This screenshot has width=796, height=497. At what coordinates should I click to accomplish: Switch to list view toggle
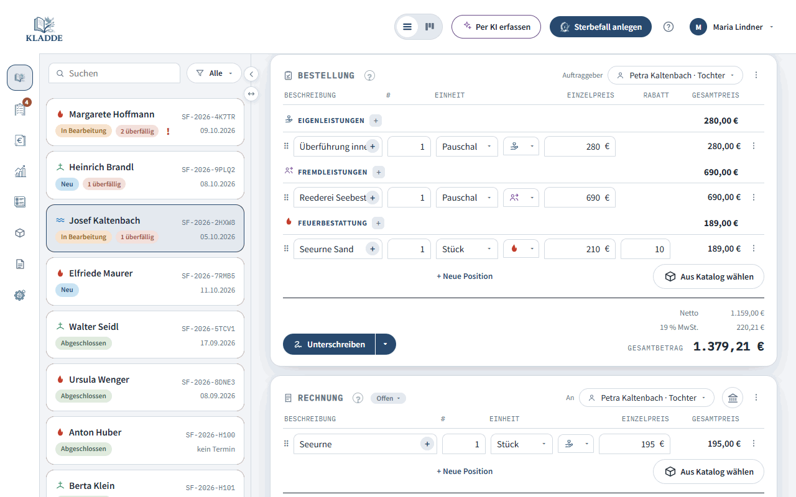tap(407, 27)
